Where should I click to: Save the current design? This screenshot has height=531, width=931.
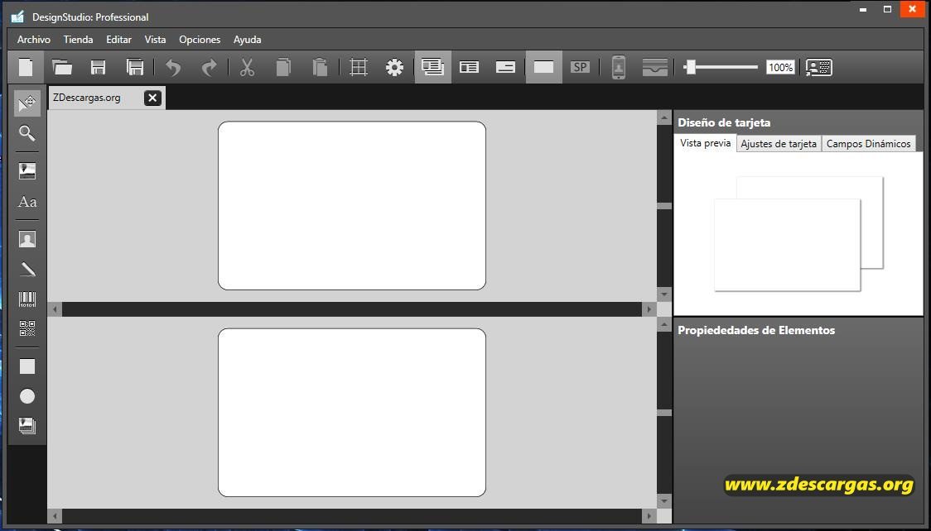pyautogui.click(x=98, y=67)
